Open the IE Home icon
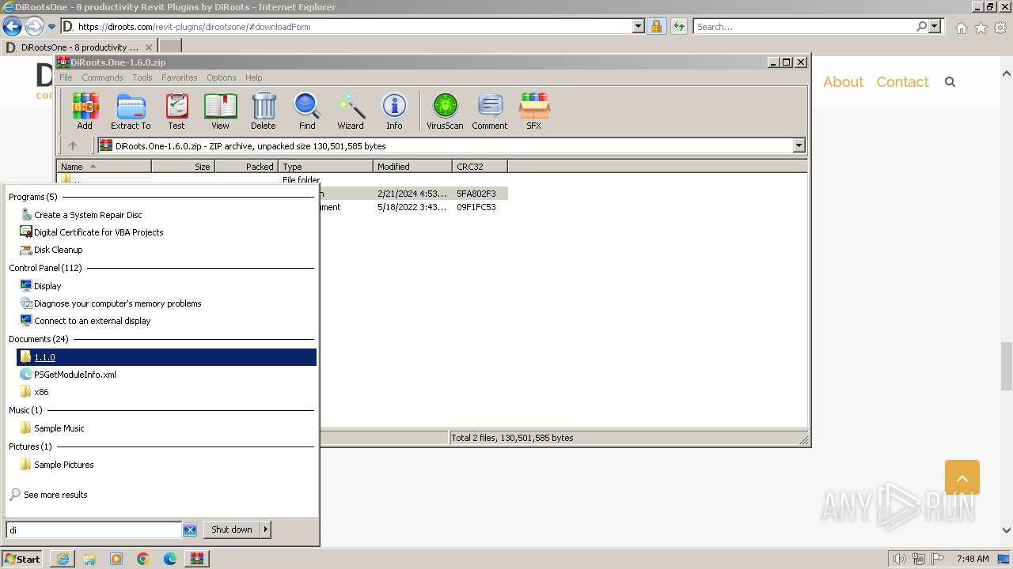Image resolution: width=1013 pixels, height=569 pixels. click(961, 28)
